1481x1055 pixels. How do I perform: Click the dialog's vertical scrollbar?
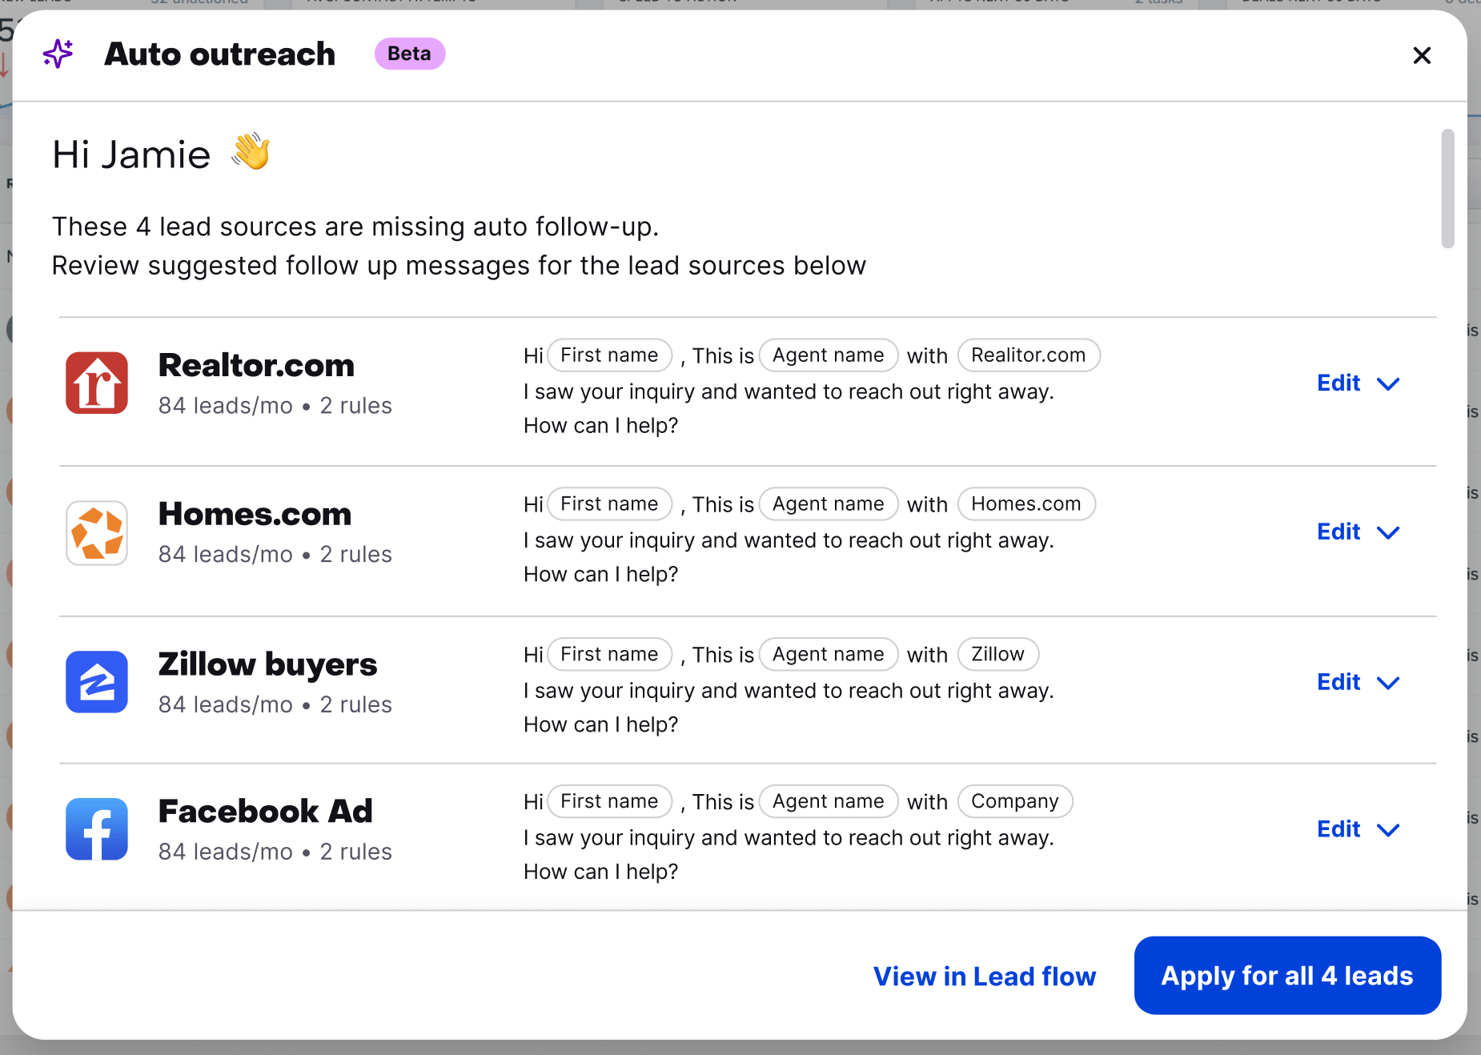[1447, 189]
